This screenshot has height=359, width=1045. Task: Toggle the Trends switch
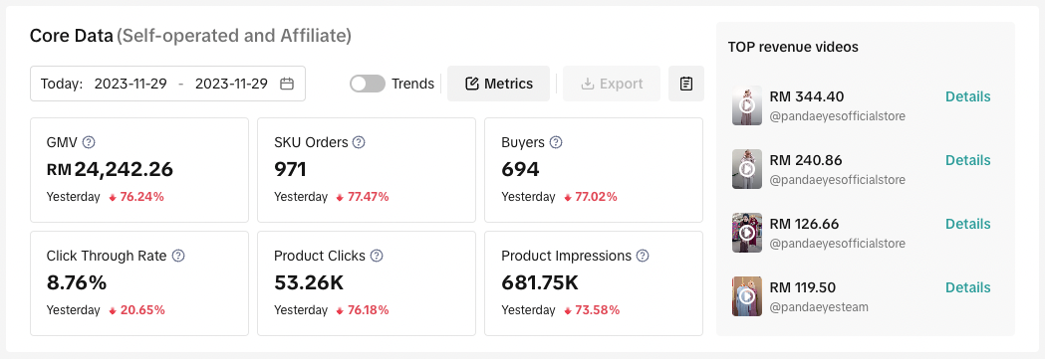tap(368, 84)
